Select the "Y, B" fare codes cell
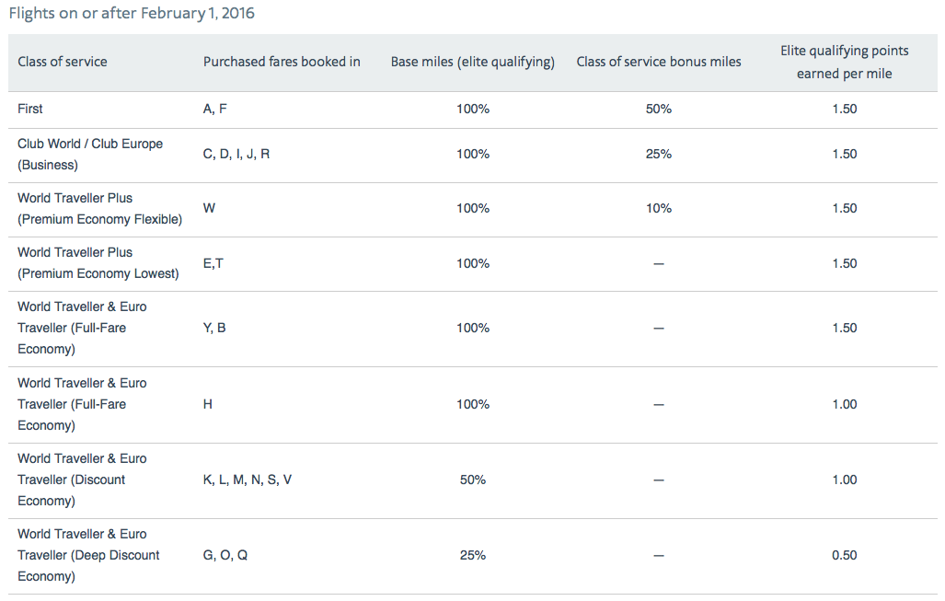The image size is (945, 601). (x=214, y=328)
